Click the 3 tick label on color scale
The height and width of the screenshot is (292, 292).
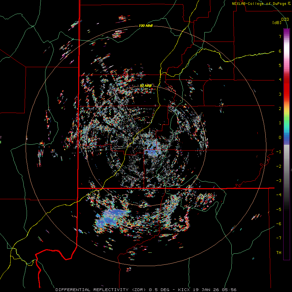coord(280,94)
